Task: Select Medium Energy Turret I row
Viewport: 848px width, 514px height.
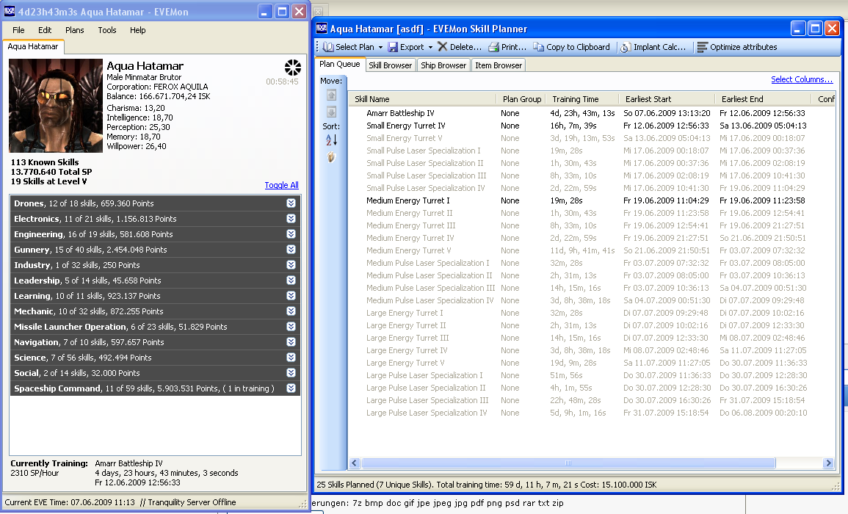Action: 592,200
